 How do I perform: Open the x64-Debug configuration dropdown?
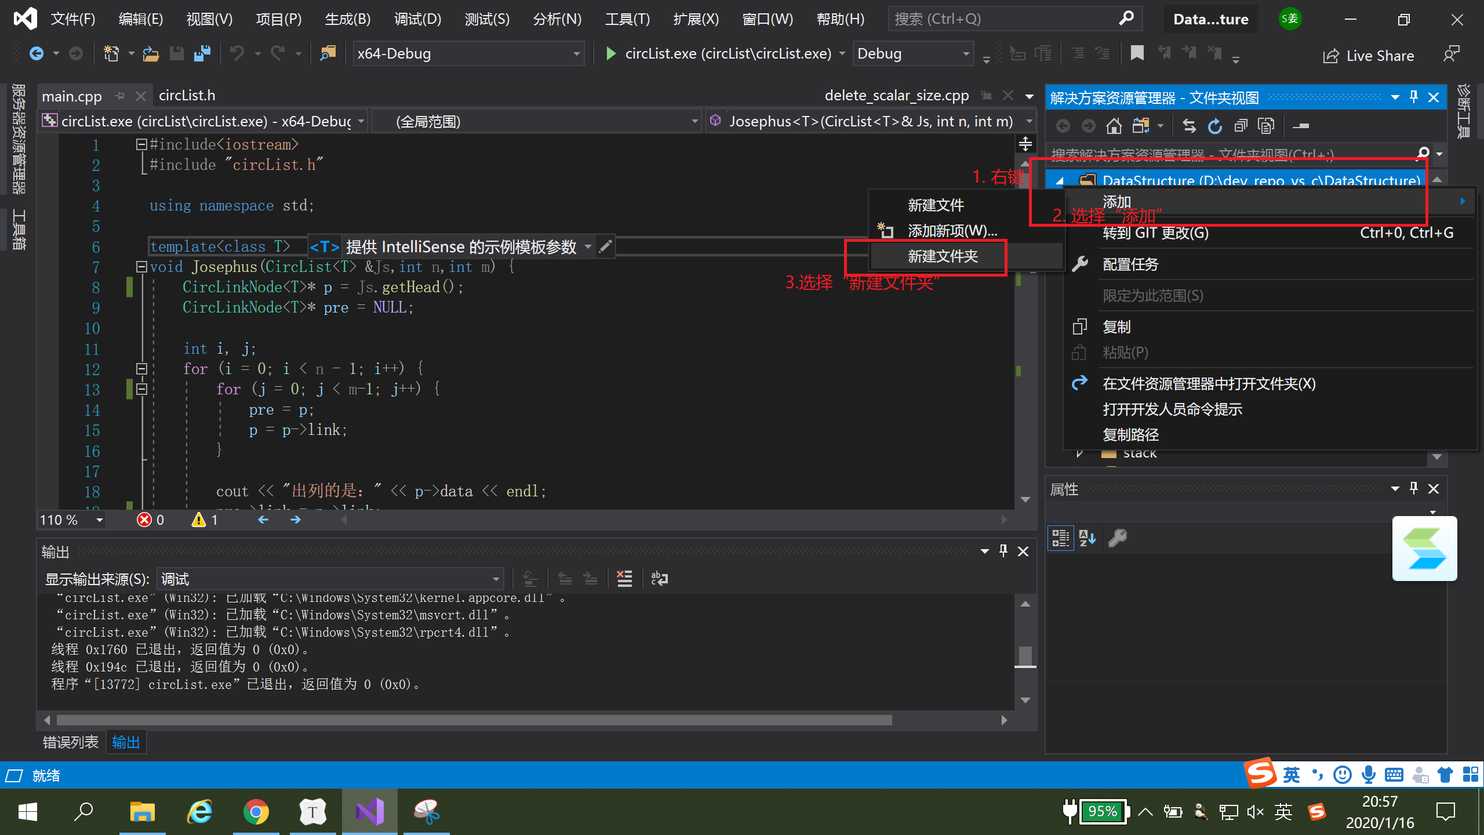pyautogui.click(x=576, y=54)
